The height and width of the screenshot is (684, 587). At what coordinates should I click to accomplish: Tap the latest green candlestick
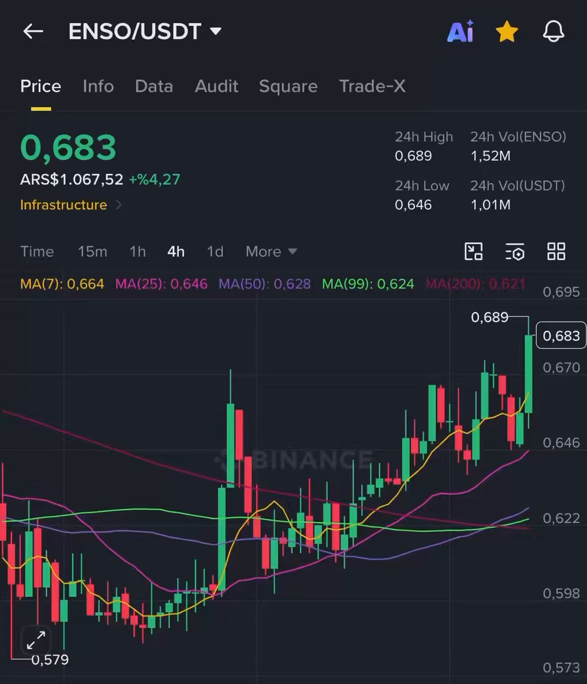click(x=529, y=373)
